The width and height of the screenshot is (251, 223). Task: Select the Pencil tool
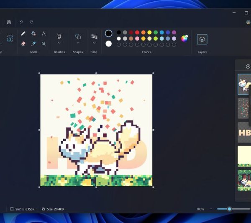coord(23,33)
